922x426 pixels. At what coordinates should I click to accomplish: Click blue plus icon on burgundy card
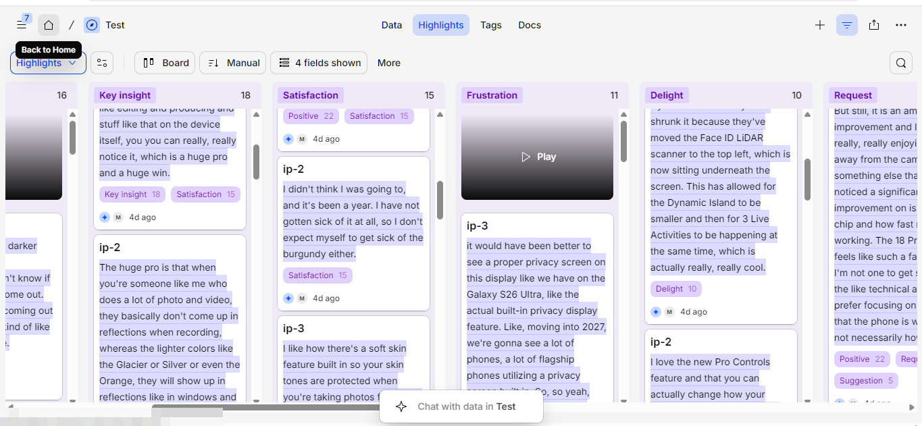(x=288, y=298)
